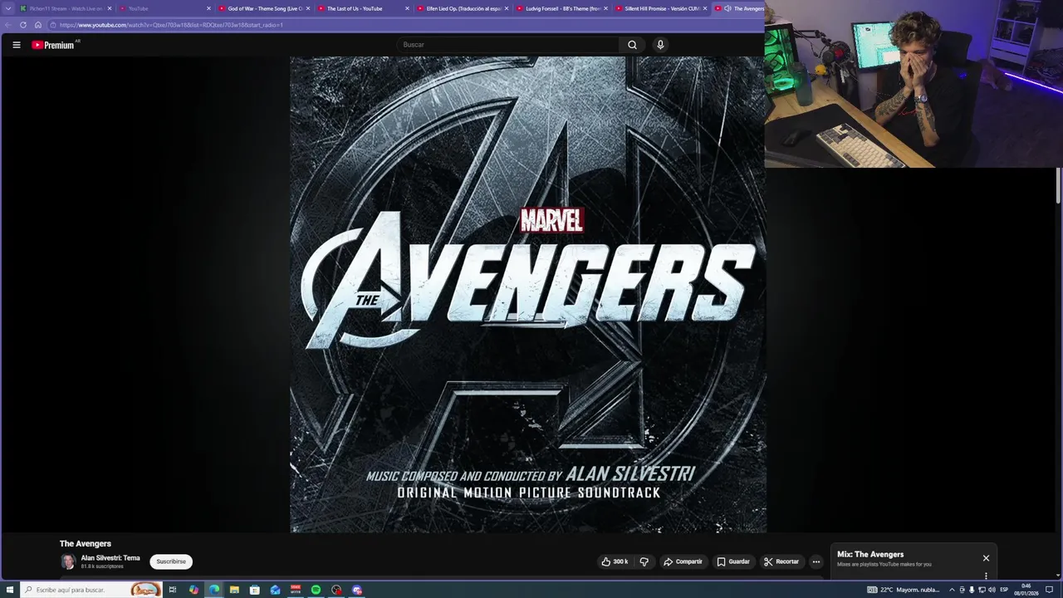Viewport: 1063px width, 598px height.
Task: Close the Silent Hill Promise tab
Action: click(705, 8)
